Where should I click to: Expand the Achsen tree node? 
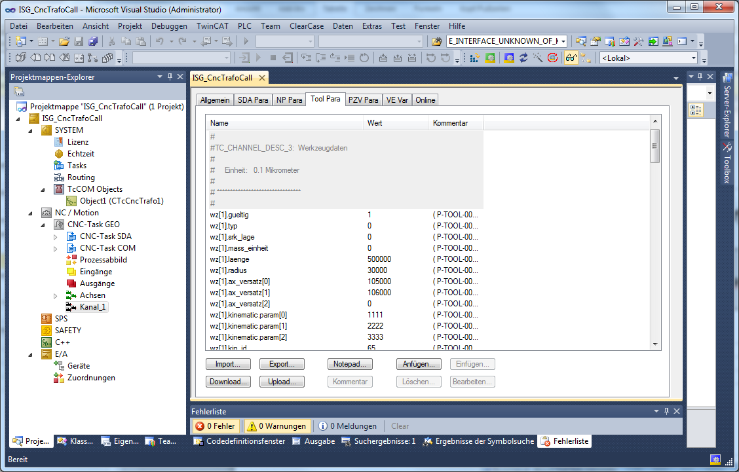pyautogui.click(x=56, y=296)
